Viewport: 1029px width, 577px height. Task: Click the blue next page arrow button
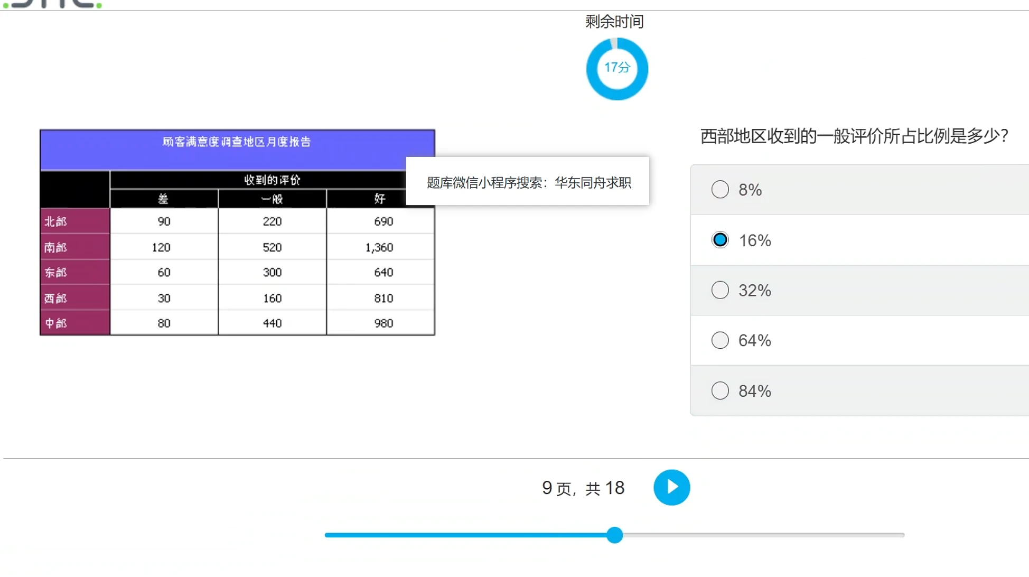tap(671, 487)
